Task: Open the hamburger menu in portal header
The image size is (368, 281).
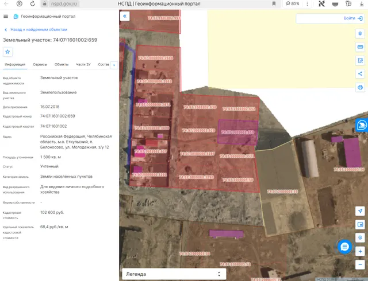Action: [6, 16]
